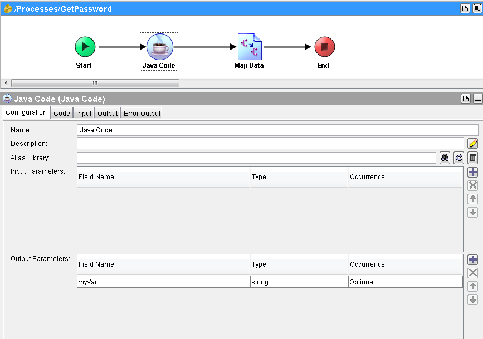Screen dimensions: 483x339
Task: Delete alias library with trash icon
Action: [472, 158]
